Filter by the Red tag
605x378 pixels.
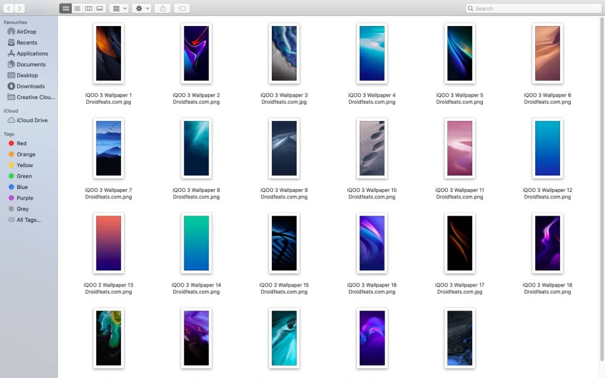pos(21,144)
